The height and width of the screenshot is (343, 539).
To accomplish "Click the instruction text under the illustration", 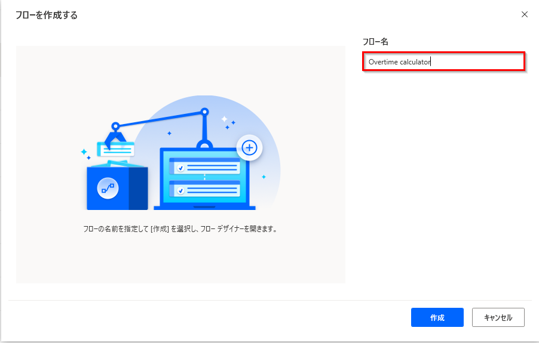I will coord(180,229).
